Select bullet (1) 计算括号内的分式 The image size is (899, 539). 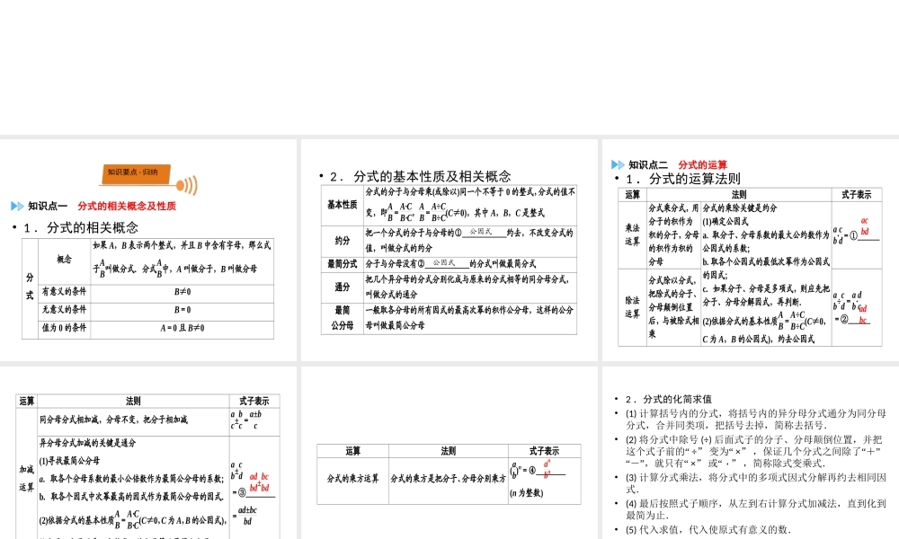756,420
